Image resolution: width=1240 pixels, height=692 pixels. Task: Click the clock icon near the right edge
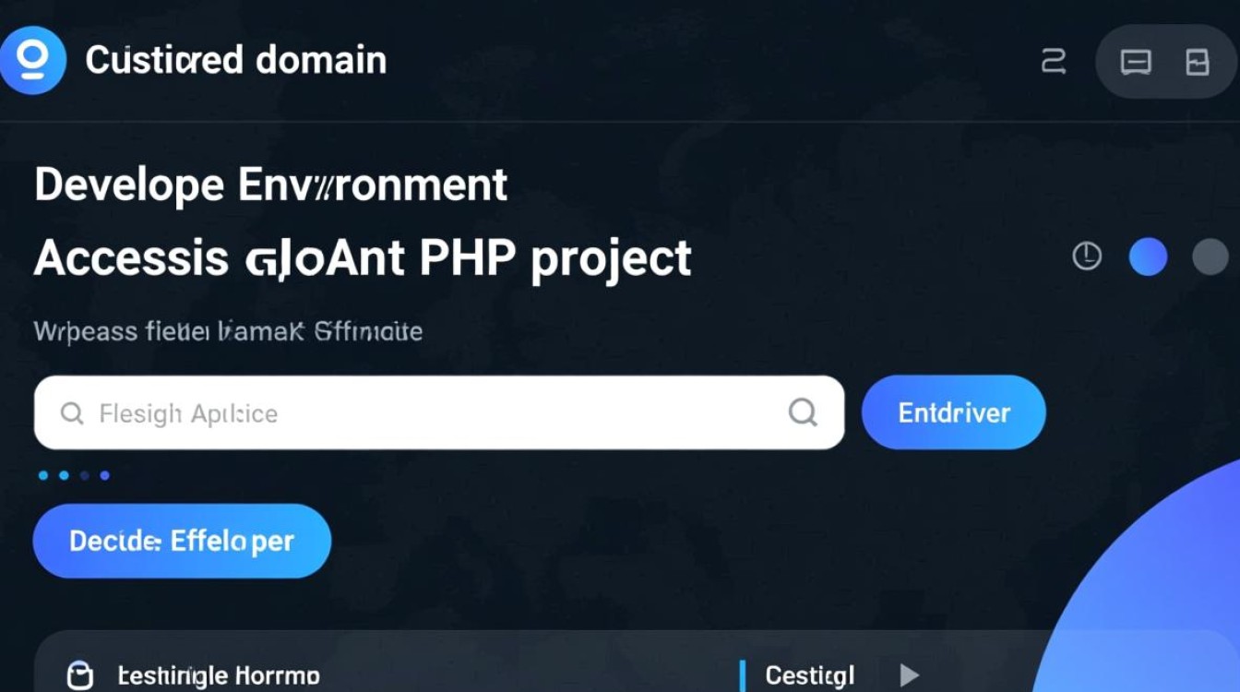pyautogui.click(x=1088, y=257)
